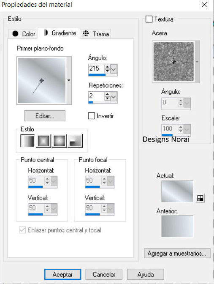
Task: Select the linear gradient style icon
Action: pyautogui.click(x=27, y=141)
